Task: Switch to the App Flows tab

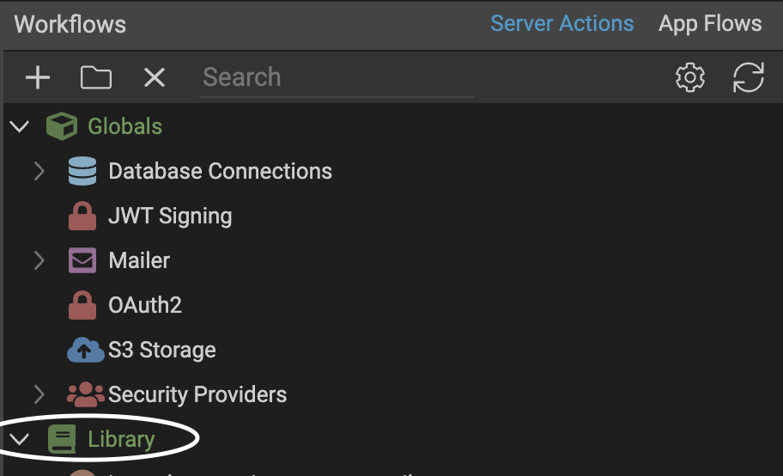Action: (710, 23)
